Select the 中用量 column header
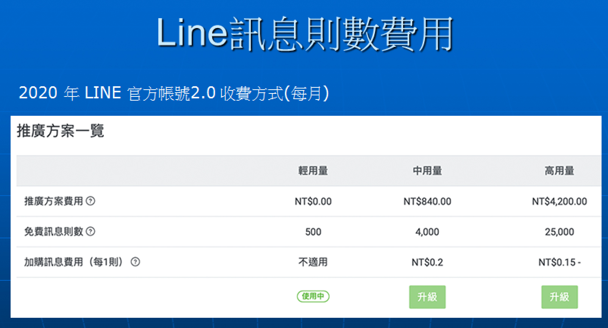 tap(427, 171)
